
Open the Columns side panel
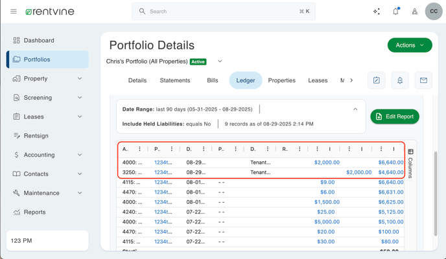(x=410, y=164)
